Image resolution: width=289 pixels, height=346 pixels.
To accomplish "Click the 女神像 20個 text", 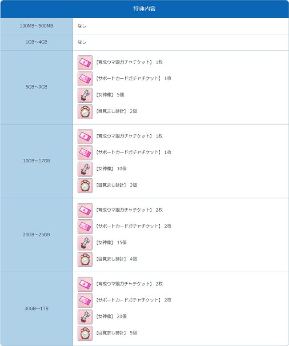I will (x=111, y=317).
